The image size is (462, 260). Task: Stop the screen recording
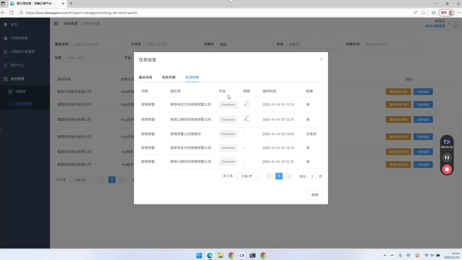pos(447,169)
